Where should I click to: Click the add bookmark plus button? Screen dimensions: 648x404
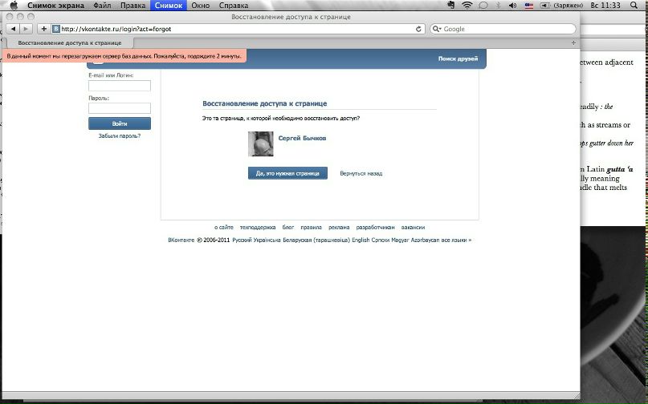coord(43,29)
